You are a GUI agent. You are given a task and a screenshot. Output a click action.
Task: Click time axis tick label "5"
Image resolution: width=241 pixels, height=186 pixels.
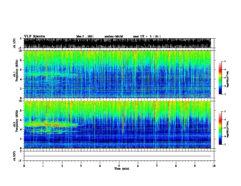click(119, 166)
